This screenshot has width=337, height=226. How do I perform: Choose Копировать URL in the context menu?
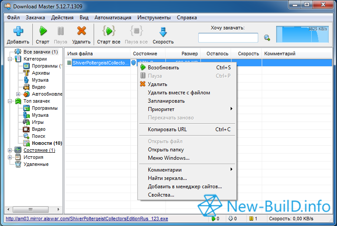tap(187, 129)
